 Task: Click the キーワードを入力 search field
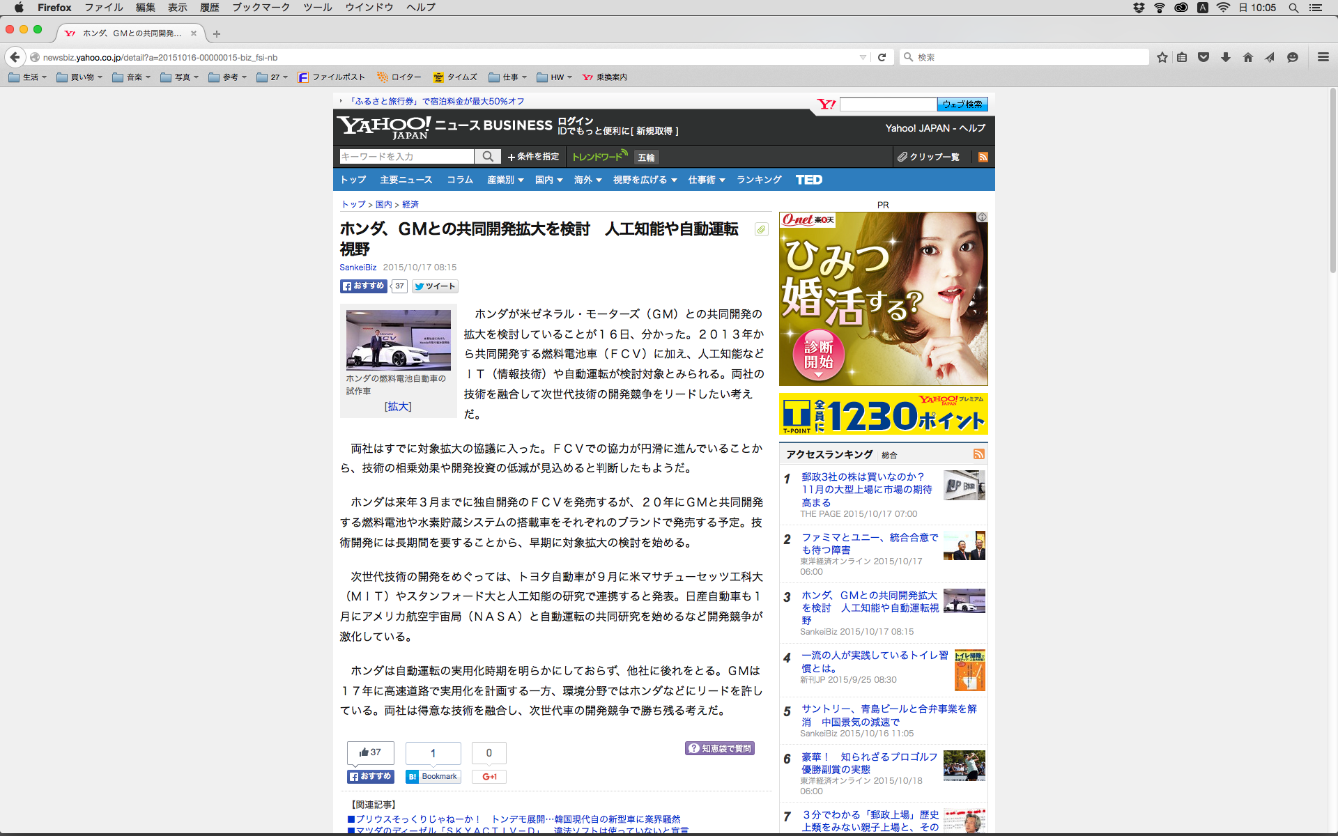(x=406, y=157)
